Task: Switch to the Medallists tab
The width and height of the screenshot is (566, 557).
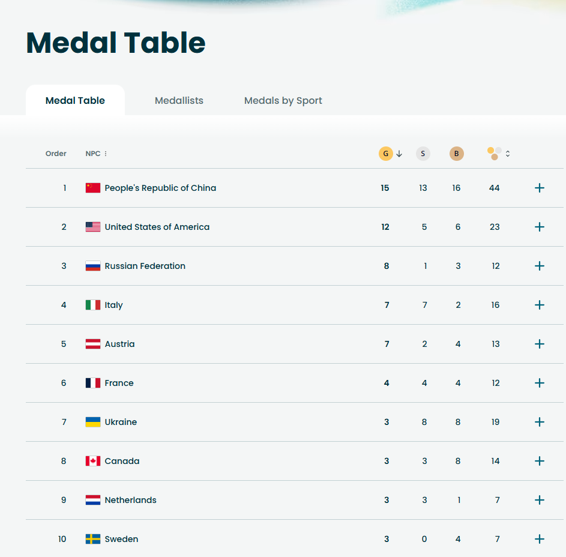Action: 179,100
